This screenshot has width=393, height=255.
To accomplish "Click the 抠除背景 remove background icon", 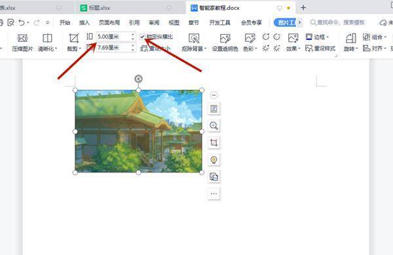I will [x=194, y=39].
